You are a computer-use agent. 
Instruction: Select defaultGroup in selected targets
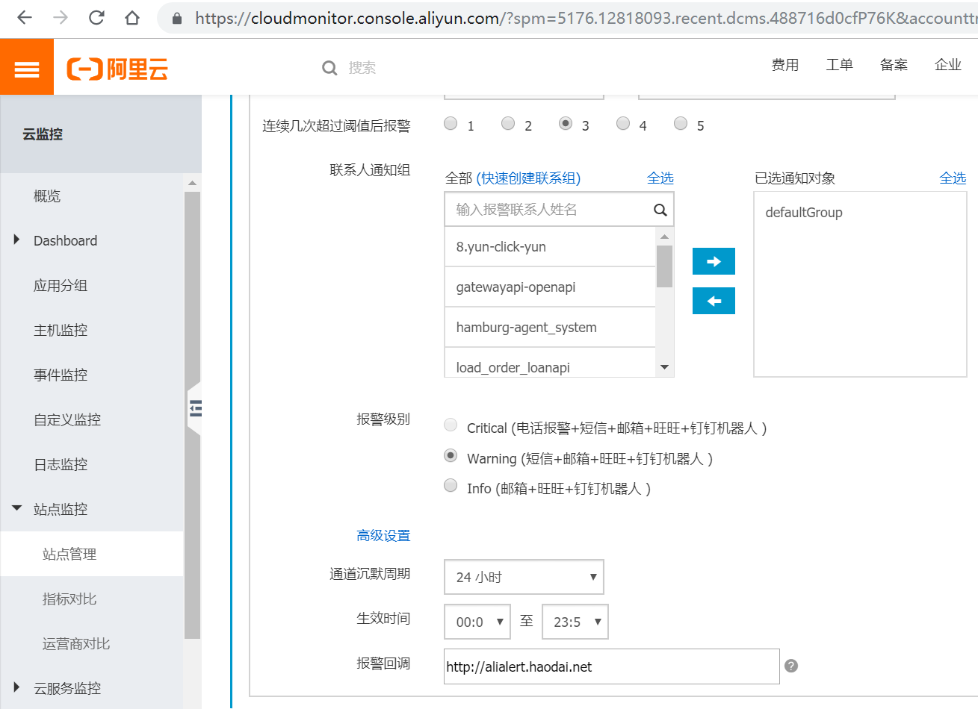pos(804,212)
